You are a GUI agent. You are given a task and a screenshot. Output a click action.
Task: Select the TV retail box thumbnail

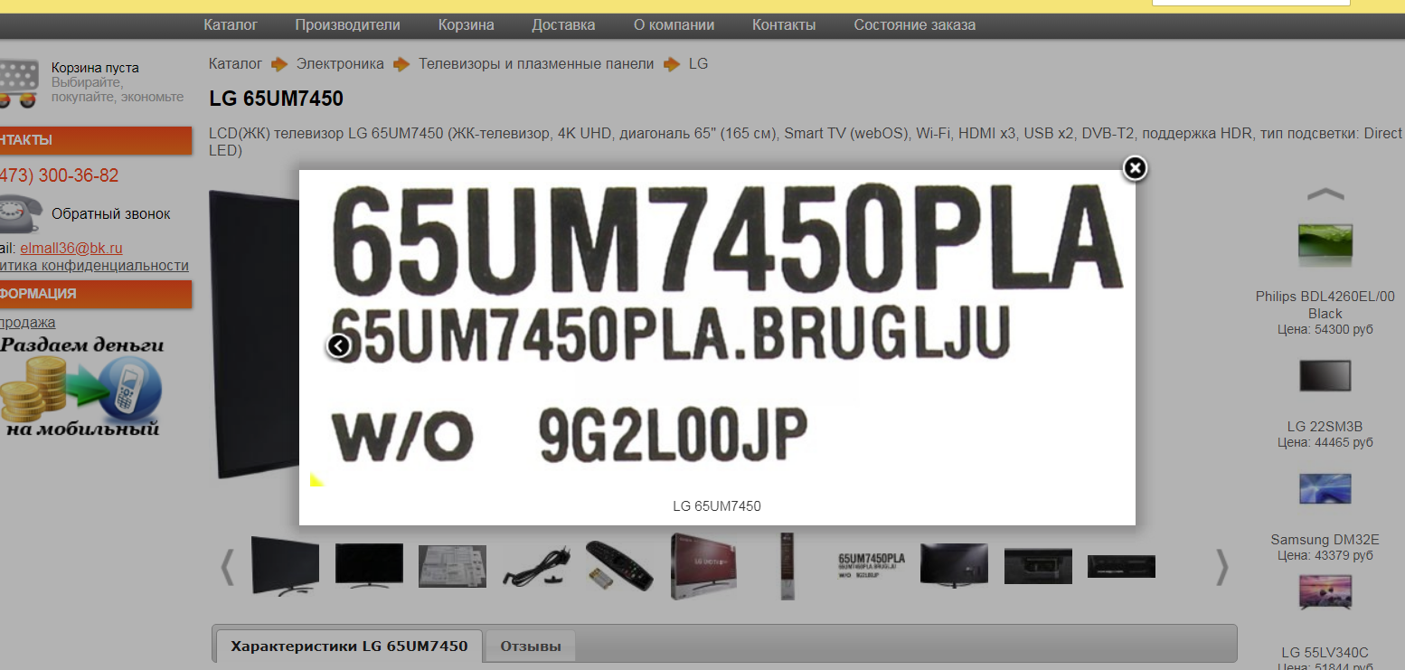tap(702, 566)
